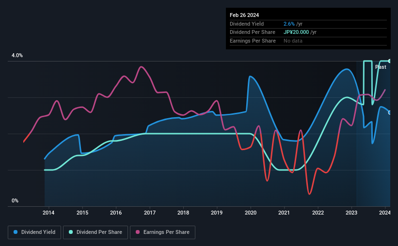Click the teal Dividend Per Share legend dot
398x246 pixels.
pos(71,232)
